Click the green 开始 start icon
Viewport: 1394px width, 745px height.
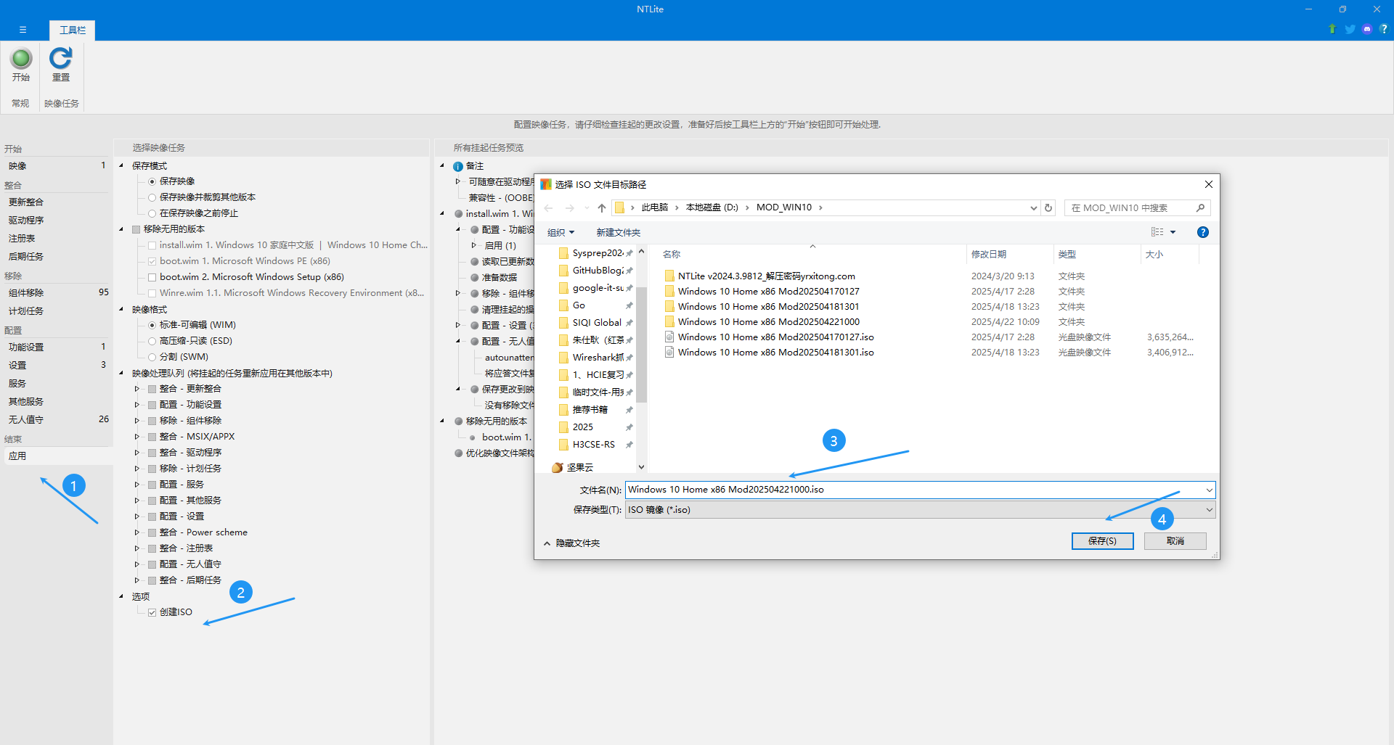[x=21, y=58]
